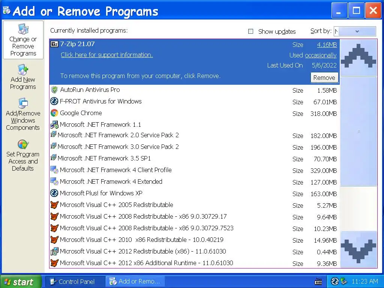
Task: Open Add/Remove Windows Components sidebar icon
Action: click(23, 103)
